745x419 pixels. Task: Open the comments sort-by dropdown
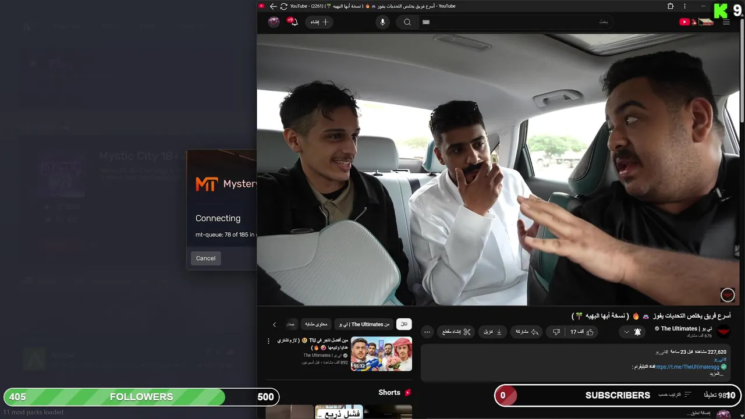[x=675, y=395]
